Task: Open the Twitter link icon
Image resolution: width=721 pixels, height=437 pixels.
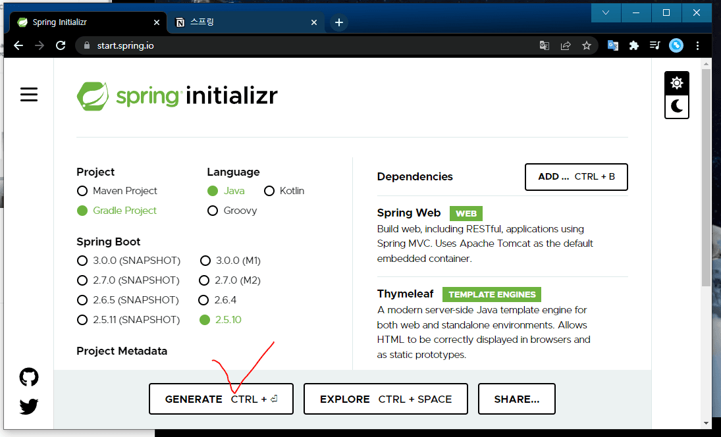Action: pyautogui.click(x=29, y=407)
